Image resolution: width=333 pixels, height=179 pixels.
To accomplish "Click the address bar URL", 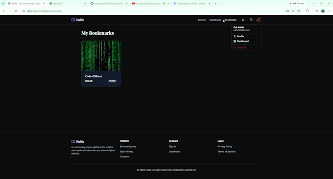I will 44,11.
